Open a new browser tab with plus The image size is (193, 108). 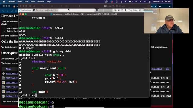pyautogui.click(x=160, y=6)
